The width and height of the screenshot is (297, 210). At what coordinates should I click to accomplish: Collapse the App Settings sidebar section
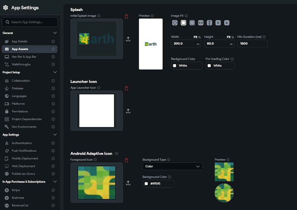click(55, 135)
